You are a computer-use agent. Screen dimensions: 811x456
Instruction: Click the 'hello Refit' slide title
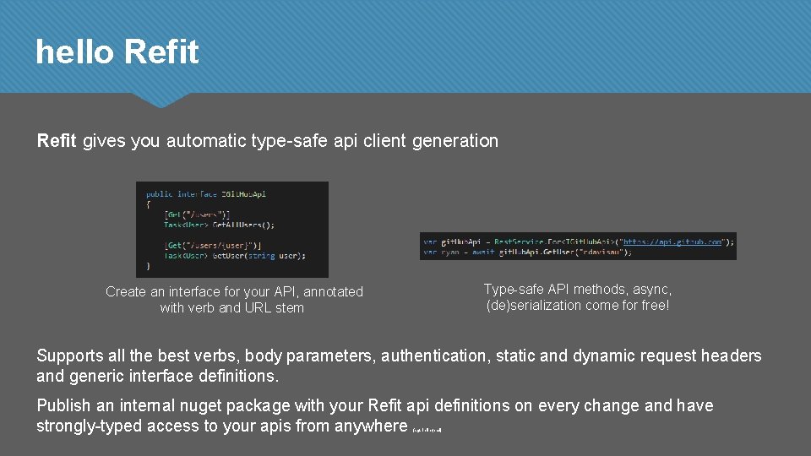(x=117, y=52)
